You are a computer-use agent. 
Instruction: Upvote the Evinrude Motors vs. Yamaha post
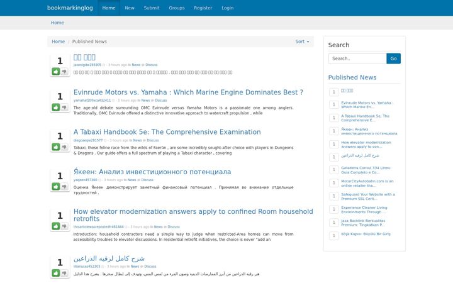pyautogui.click(x=56, y=108)
